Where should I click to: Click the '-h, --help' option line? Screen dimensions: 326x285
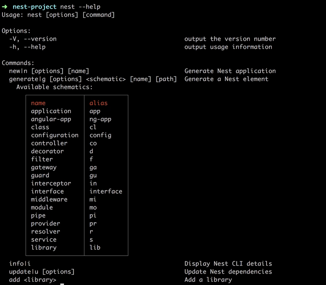(27, 47)
